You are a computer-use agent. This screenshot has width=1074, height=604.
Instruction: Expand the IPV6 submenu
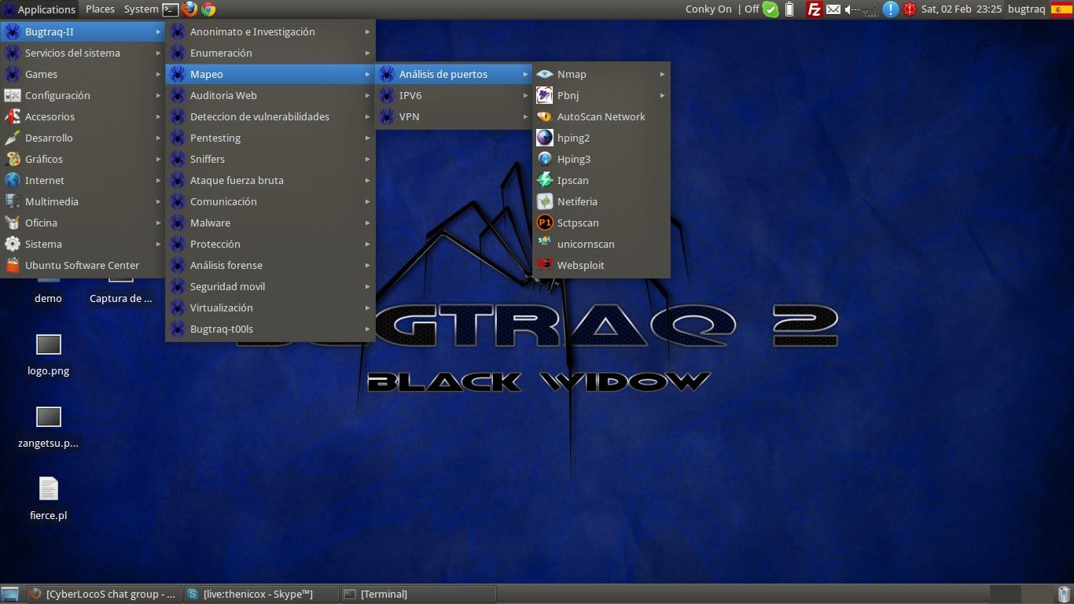pyautogui.click(x=454, y=95)
